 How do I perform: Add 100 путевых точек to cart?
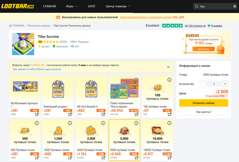[170, 114]
